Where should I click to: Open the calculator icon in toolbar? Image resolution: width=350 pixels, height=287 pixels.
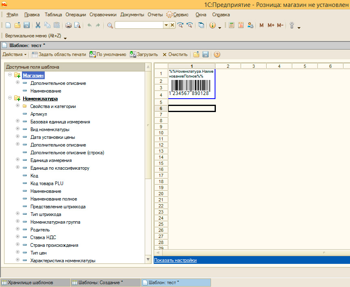tap(231, 25)
